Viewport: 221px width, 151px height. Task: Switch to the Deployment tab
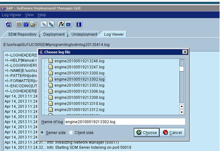54,34
